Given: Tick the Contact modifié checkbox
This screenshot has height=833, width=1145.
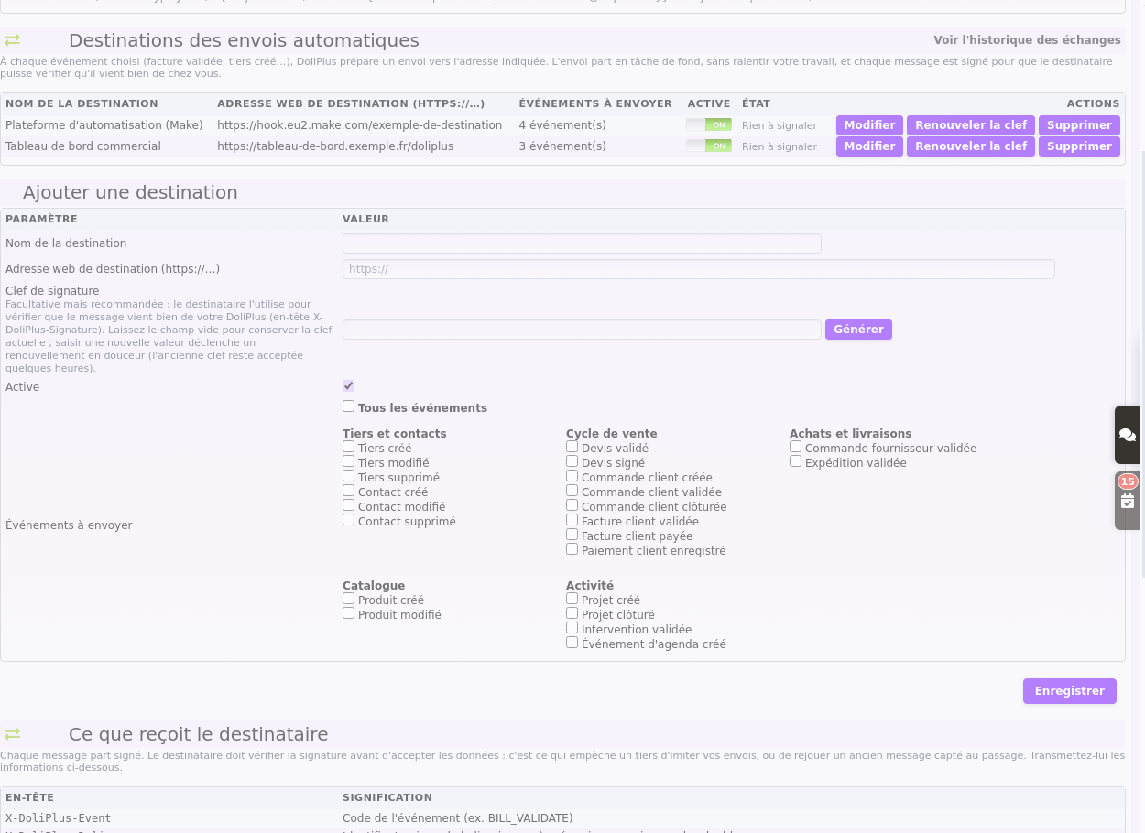Looking at the screenshot, I should point(348,505).
